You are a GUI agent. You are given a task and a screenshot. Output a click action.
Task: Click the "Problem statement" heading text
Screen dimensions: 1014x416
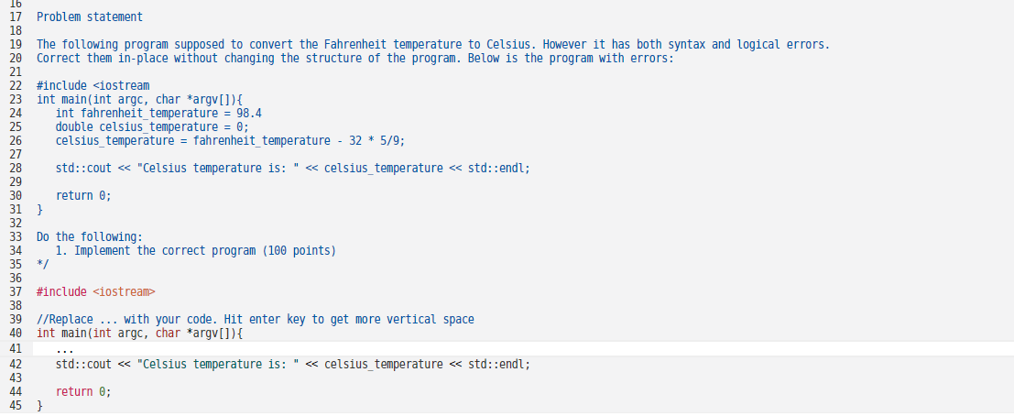pyautogui.click(x=90, y=17)
